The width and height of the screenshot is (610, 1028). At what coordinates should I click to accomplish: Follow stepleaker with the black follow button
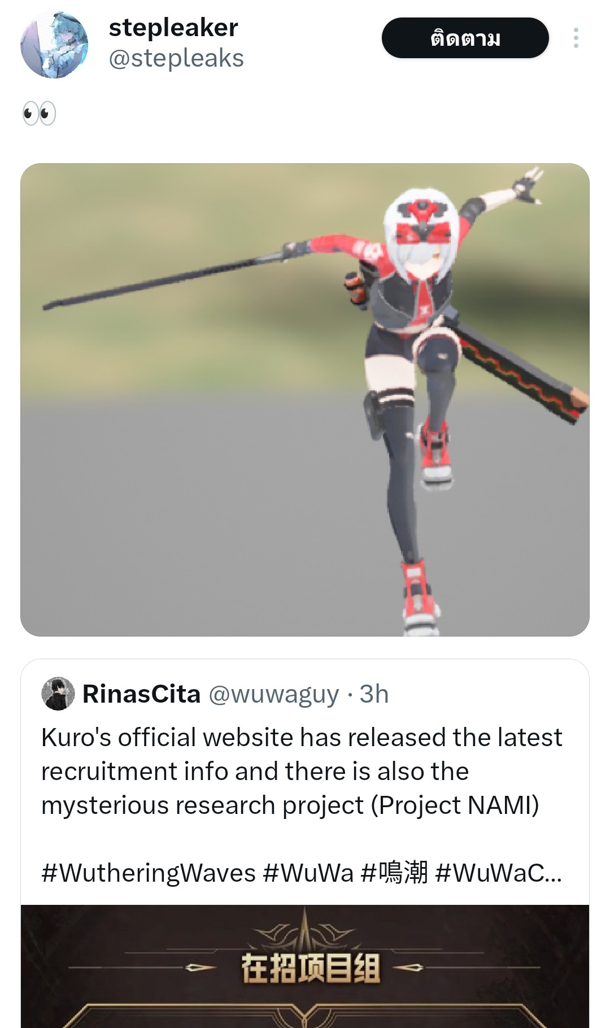click(x=465, y=38)
